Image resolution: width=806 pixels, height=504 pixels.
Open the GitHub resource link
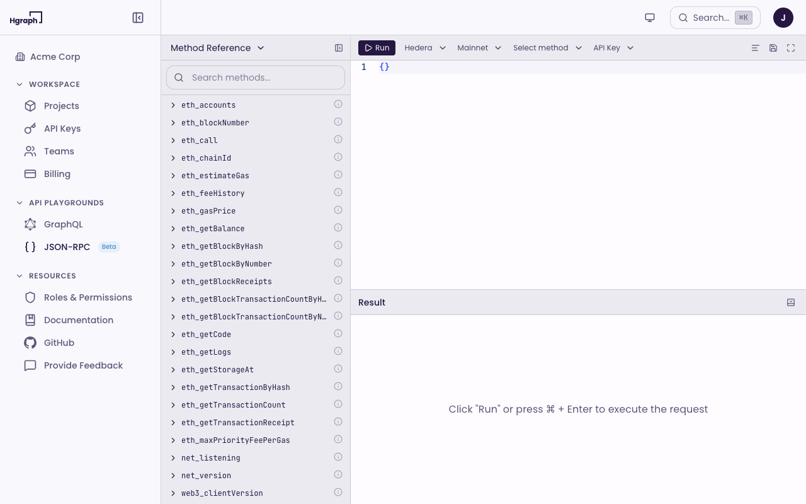59,343
